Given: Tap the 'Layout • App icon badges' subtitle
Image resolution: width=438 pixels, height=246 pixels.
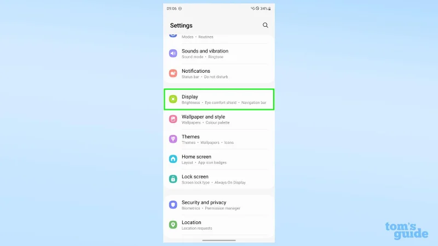Looking at the screenshot, I should coord(204,162).
